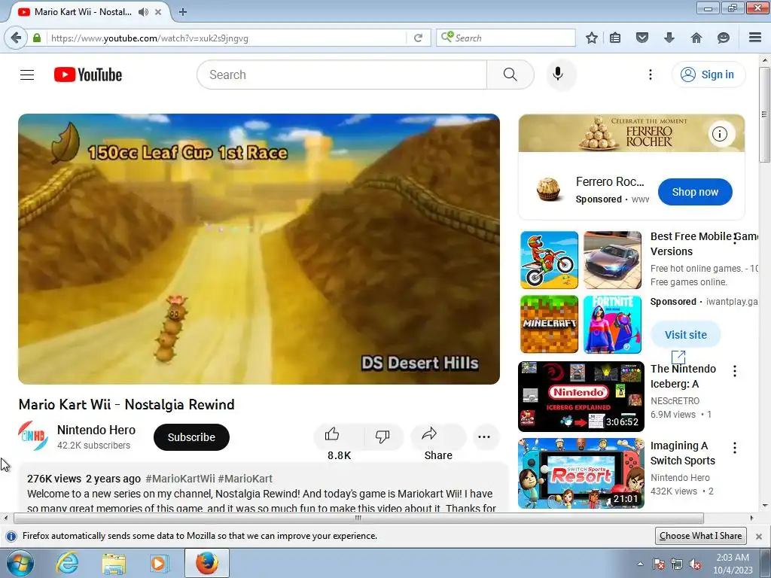
Task: Open Windows Media Player taskbar icon
Action: (158, 563)
